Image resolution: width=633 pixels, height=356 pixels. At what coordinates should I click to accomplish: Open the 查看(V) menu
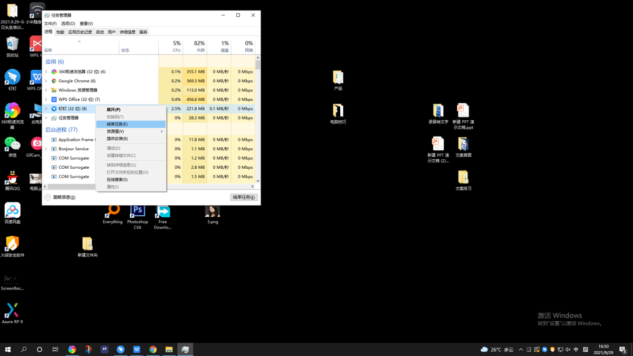pos(86,24)
